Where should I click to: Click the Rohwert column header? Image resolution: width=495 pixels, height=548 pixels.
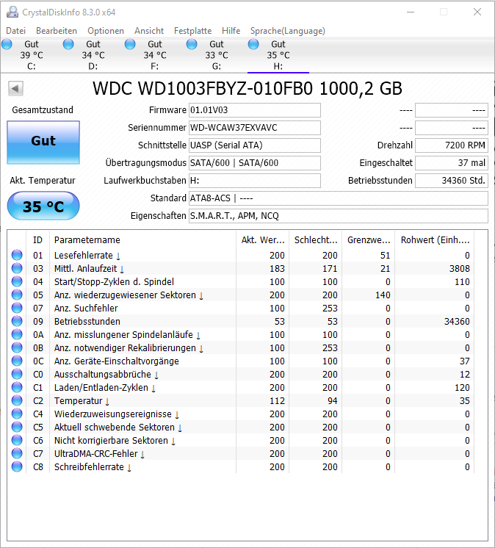(435, 239)
